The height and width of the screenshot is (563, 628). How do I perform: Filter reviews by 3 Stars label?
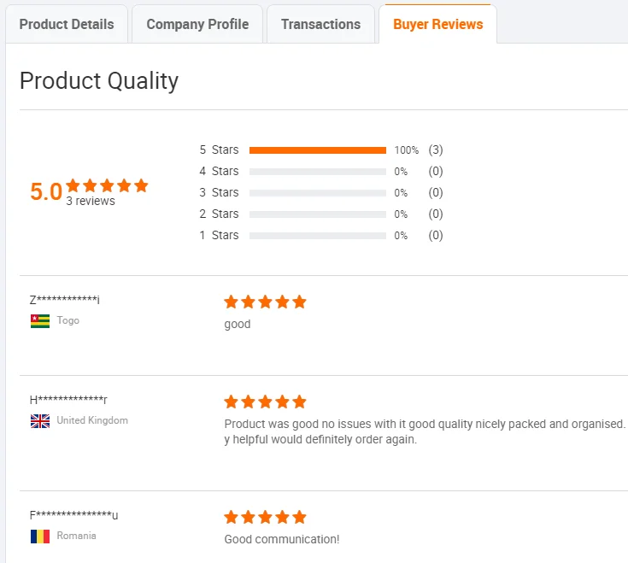point(219,193)
